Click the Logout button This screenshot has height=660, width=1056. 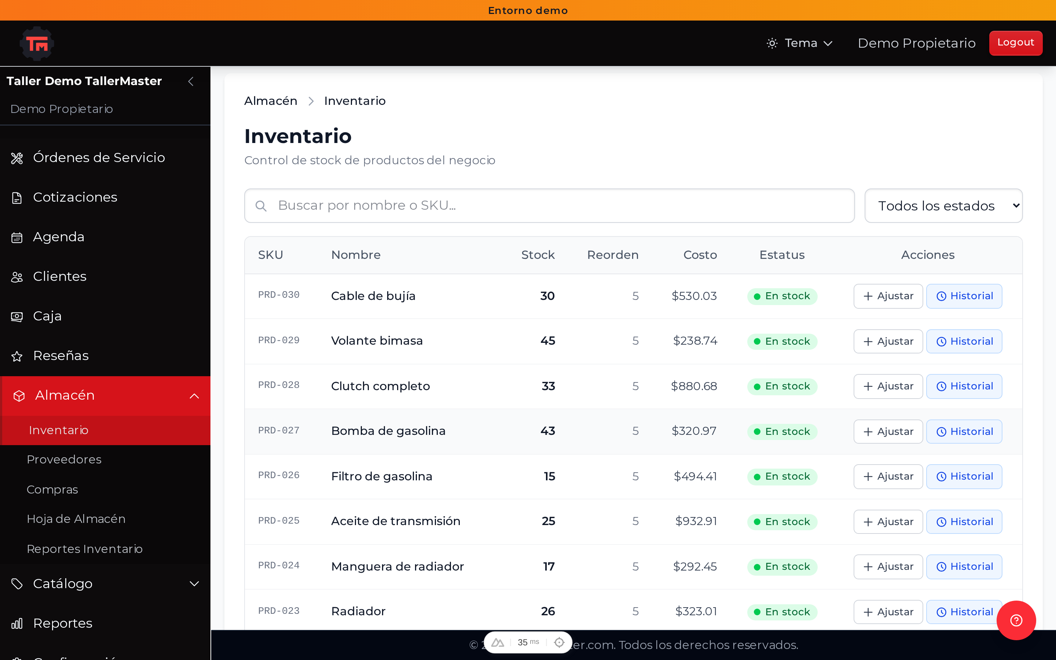pos(1015,43)
